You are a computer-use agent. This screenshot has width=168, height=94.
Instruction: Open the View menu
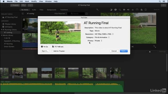point(41,1)
